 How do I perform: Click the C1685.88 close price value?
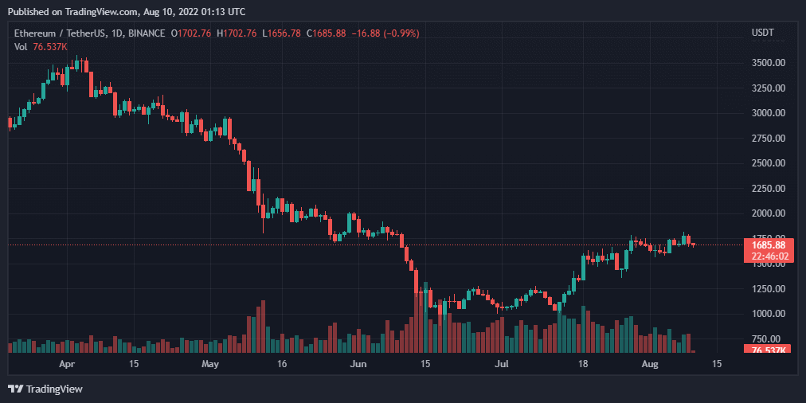(329, 33)
